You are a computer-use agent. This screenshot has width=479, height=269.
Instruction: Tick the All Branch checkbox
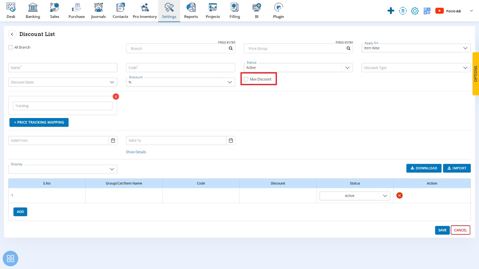click(10, 47)
